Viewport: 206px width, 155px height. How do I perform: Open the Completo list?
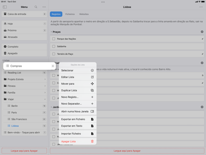point(24,47)
